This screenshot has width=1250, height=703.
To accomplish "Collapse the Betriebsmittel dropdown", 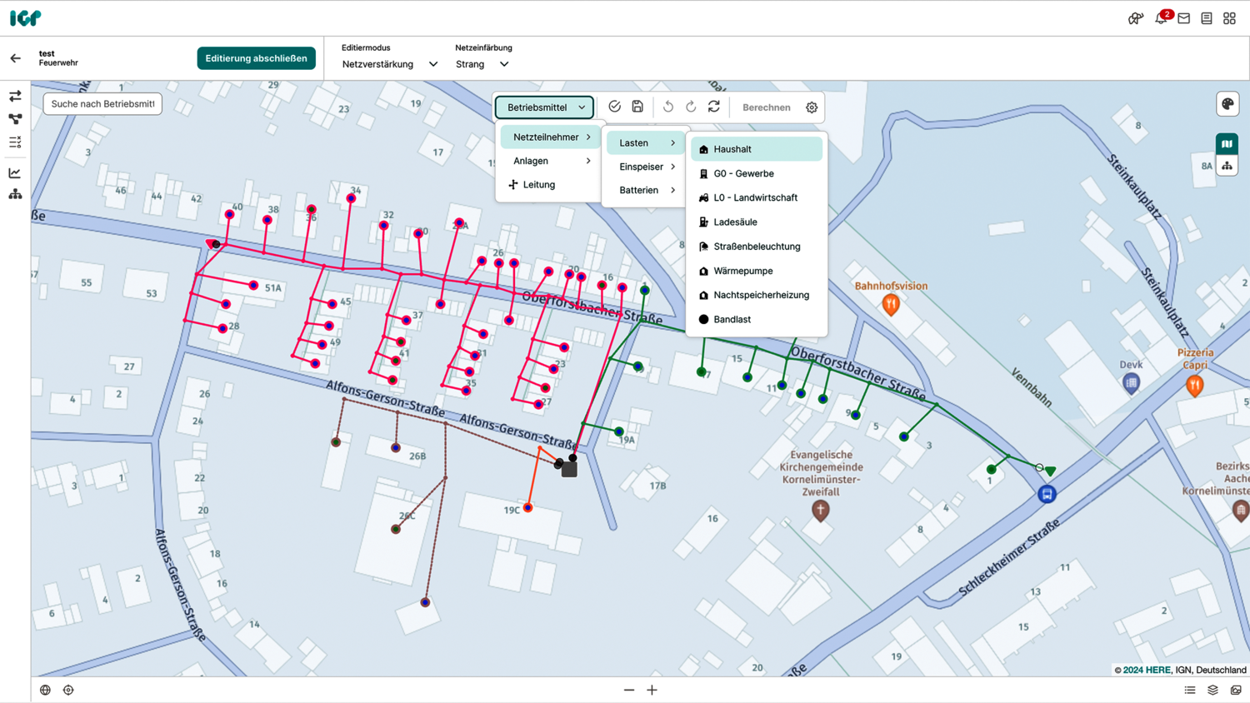I will [545, 107].
